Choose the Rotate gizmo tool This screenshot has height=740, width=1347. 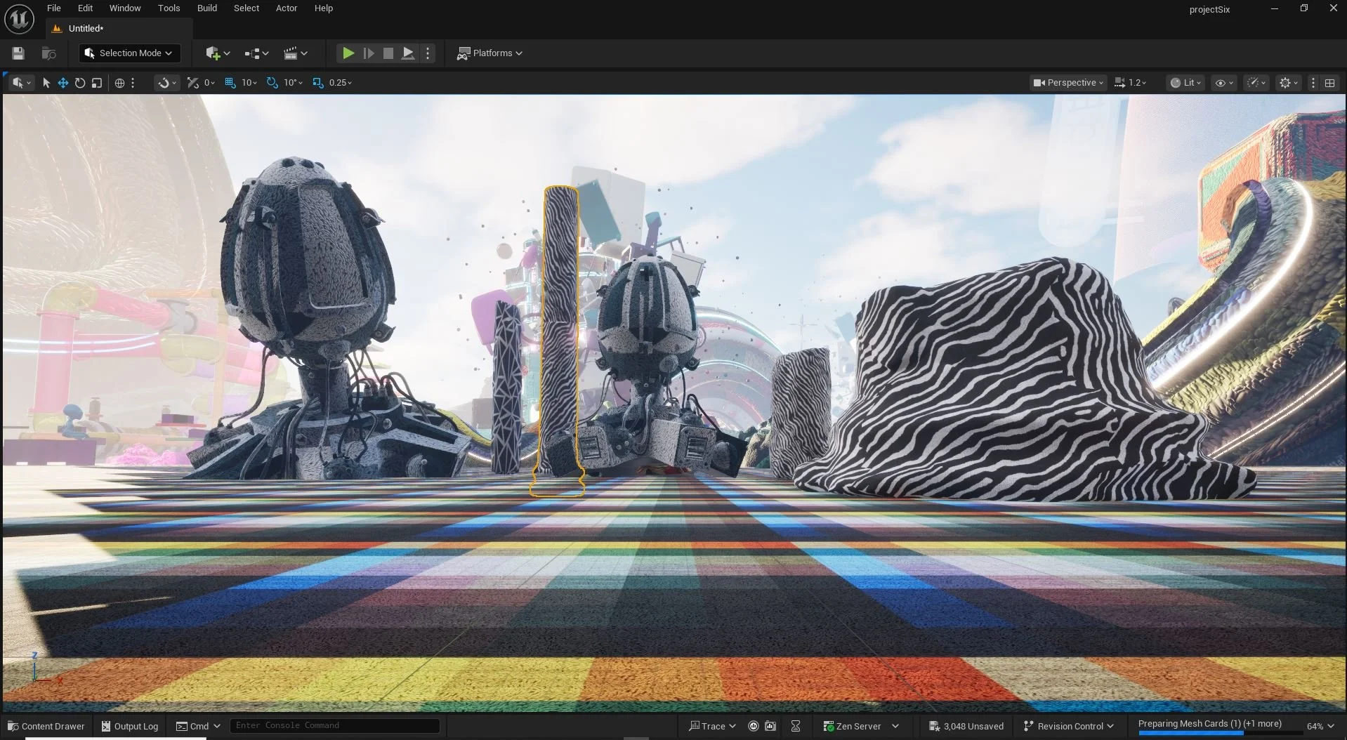(x=80, y=83)
